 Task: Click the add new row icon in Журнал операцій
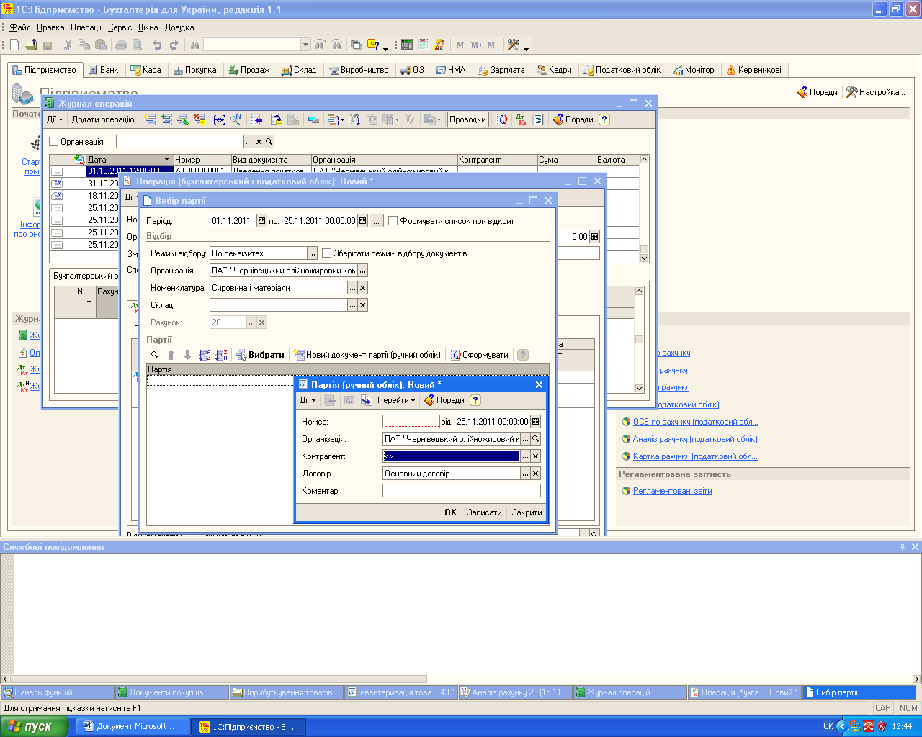click(150, 119)
